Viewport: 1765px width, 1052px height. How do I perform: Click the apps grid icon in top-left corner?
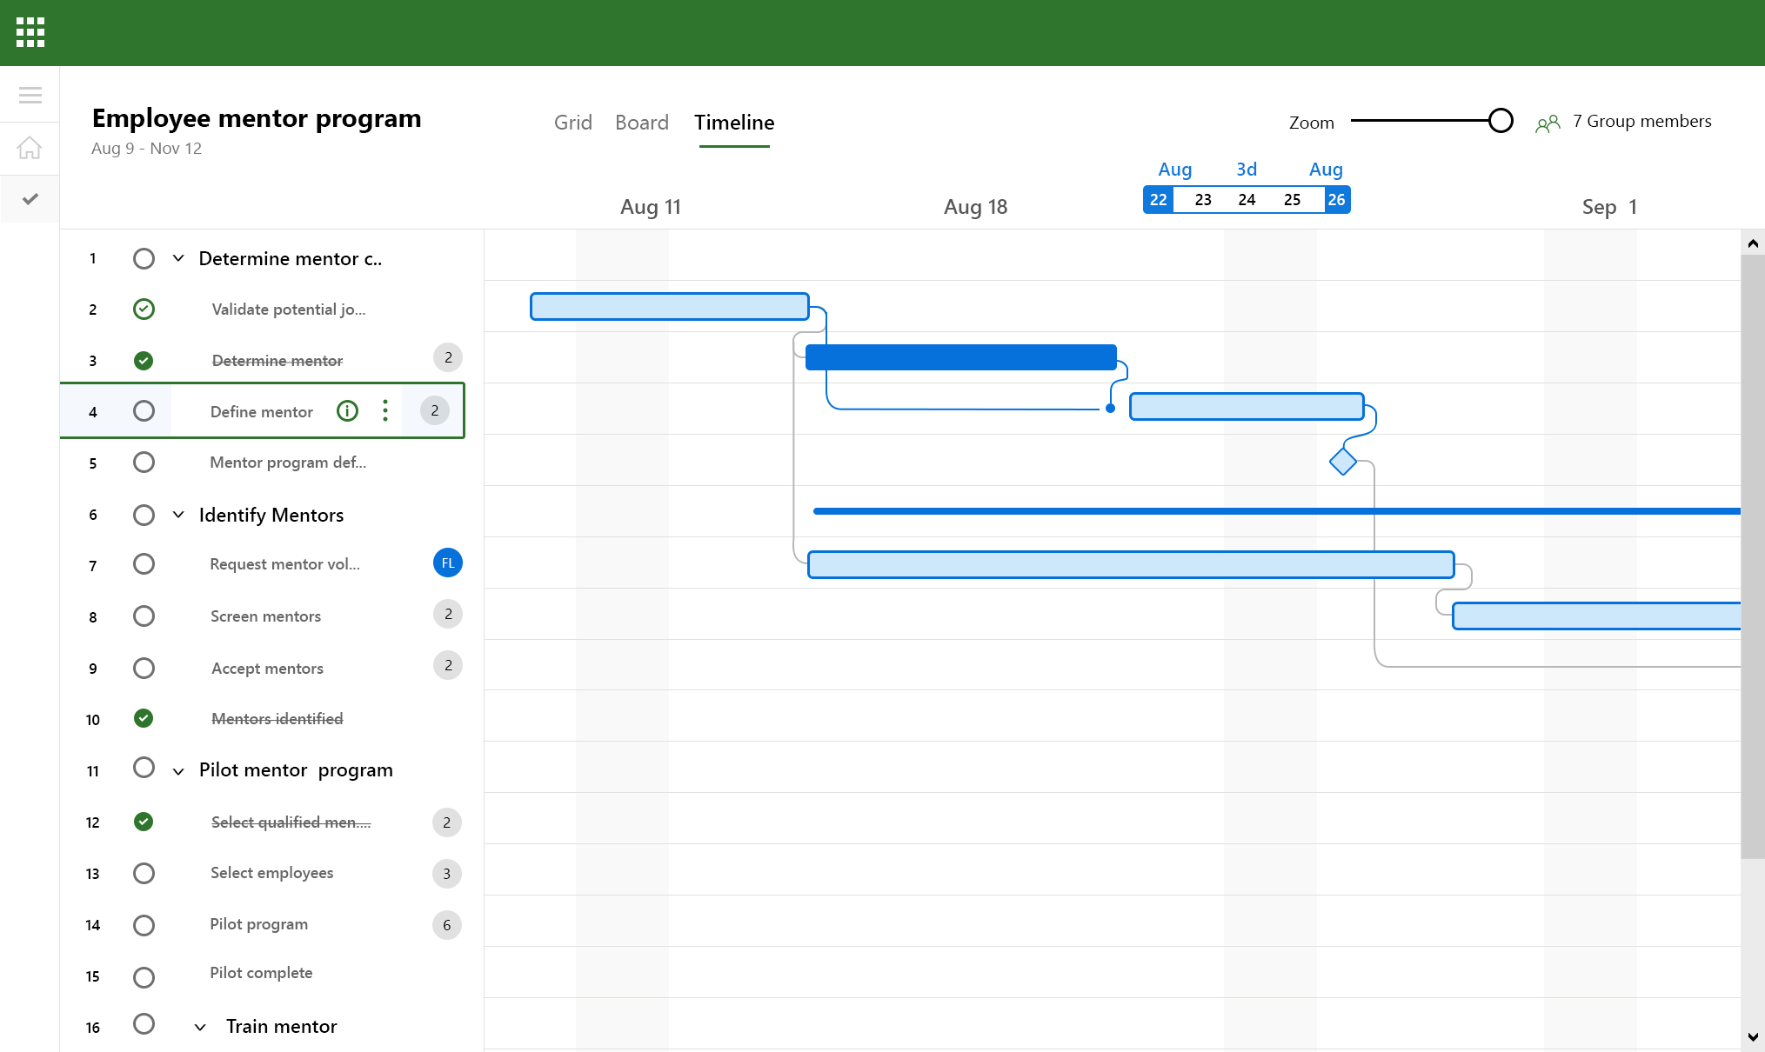(30, 32)
